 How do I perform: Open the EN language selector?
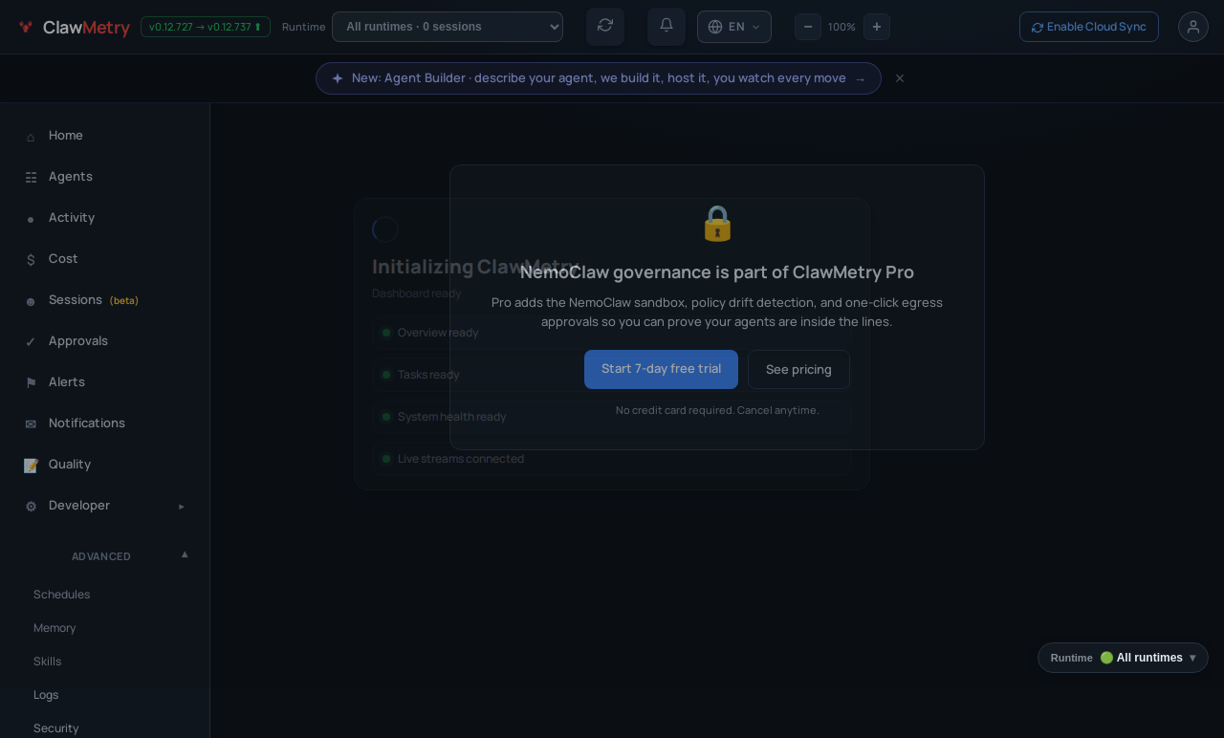[734, 27]
